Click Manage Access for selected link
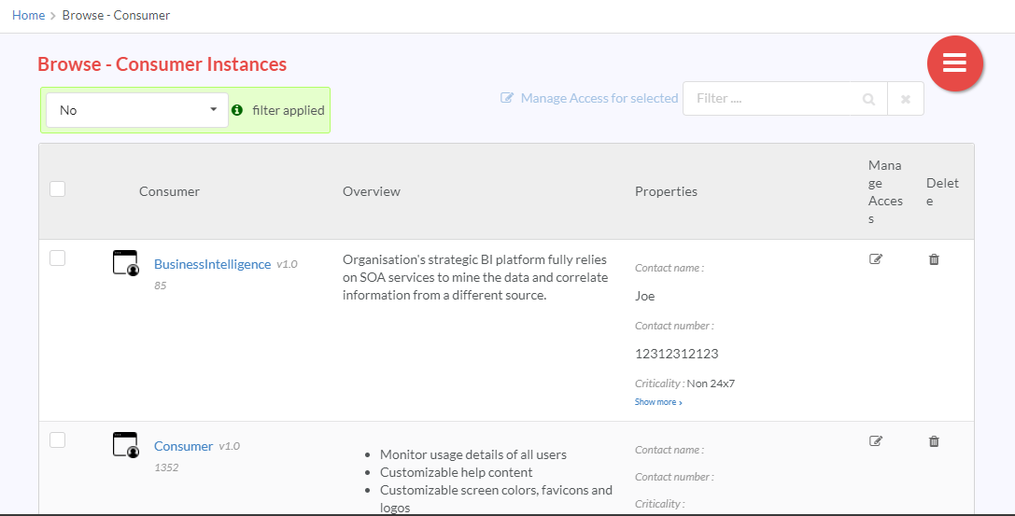 click(590, 98)
